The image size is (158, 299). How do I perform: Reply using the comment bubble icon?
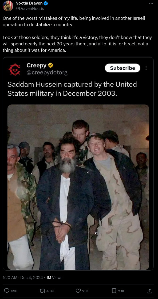click(x=7, y=291)
